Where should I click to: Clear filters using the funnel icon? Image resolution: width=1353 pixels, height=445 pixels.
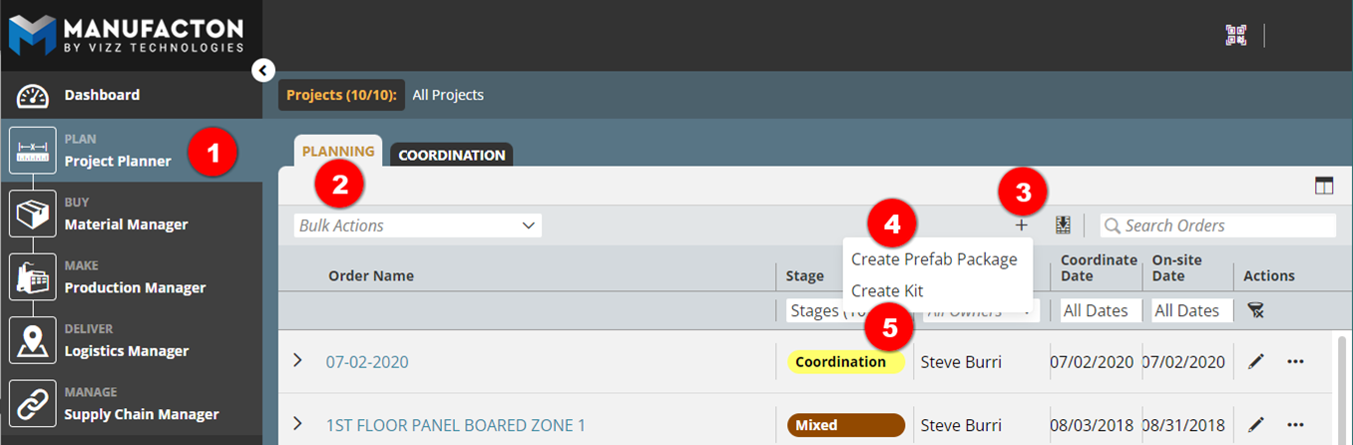(x=1255, y=311)
